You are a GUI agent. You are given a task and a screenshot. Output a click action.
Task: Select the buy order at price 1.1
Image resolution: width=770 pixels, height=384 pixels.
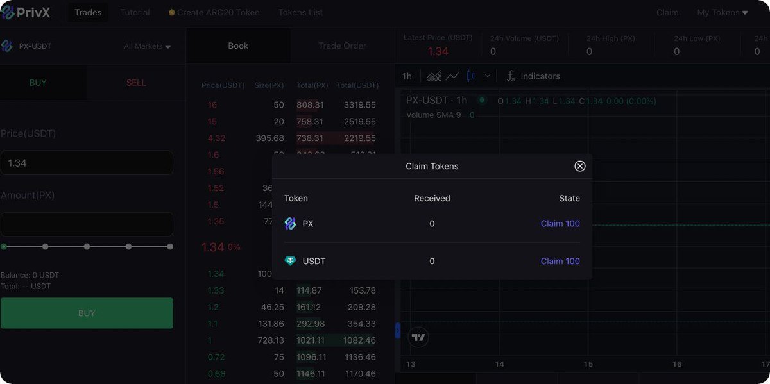tap(291, 324)
